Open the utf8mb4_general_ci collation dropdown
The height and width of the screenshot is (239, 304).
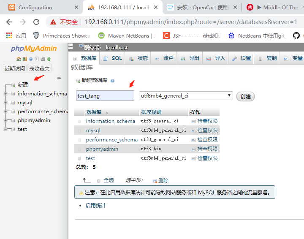186,96
